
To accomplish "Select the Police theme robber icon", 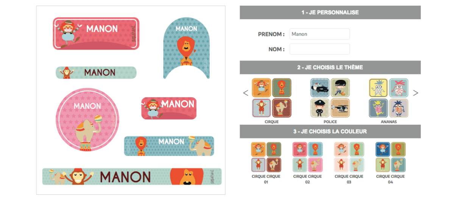I will tap(340, 87).
